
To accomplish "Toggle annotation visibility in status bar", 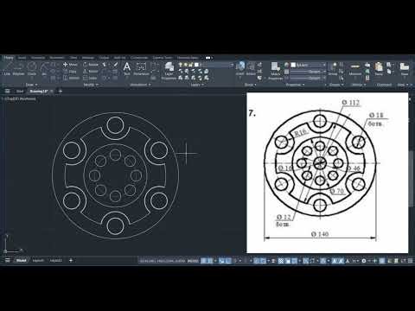I will tap(335, 261).
